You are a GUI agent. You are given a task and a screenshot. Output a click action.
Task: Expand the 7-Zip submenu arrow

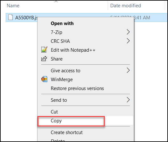click(128, 32)
